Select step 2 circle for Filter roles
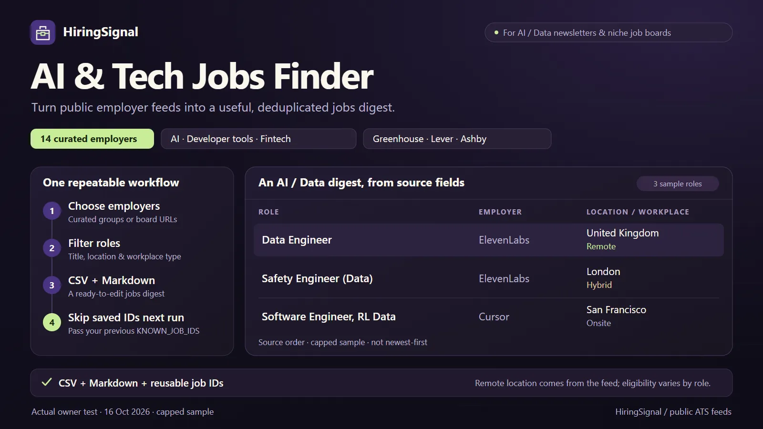Image resolution: width=763 pixels, height=429 pixels. coord(52,248)
